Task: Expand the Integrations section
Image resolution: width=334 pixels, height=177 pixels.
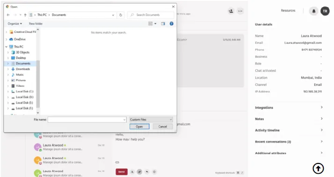Action: pos(289,107)
